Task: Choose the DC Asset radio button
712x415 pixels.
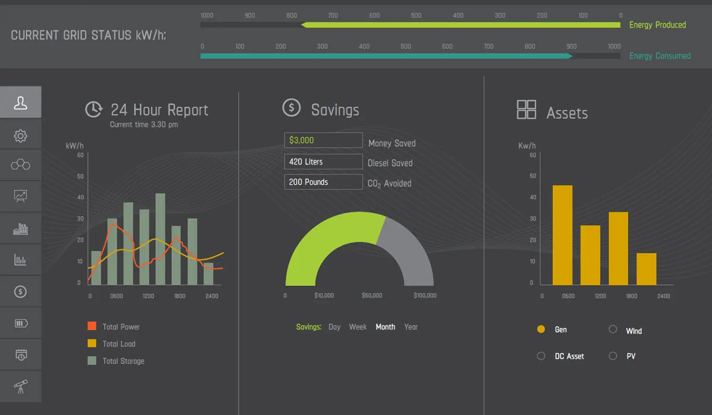Action: pyautogui.click(x=541, y=356)
